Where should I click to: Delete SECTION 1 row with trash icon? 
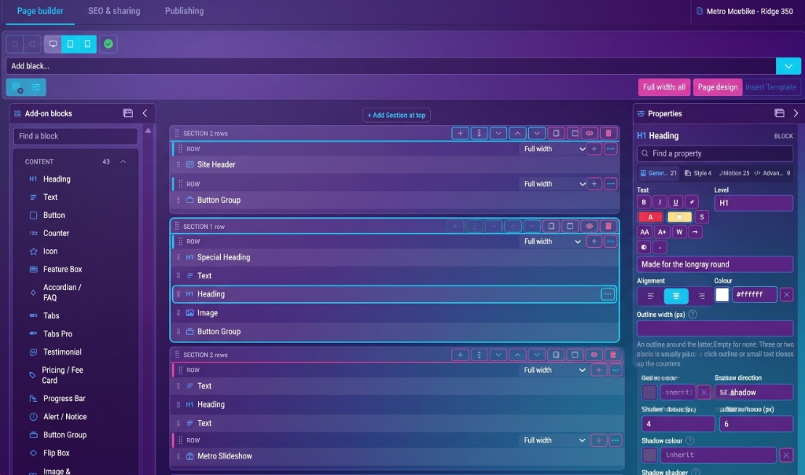[608, 226]
